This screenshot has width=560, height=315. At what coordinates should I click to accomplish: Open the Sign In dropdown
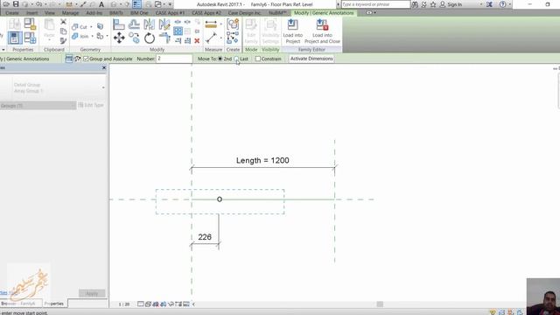coord(481,4)
